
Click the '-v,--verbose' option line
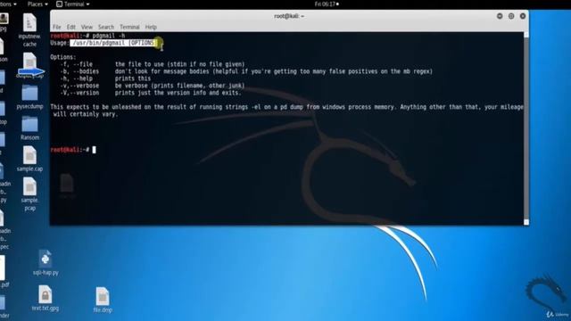tap(153, 86)
